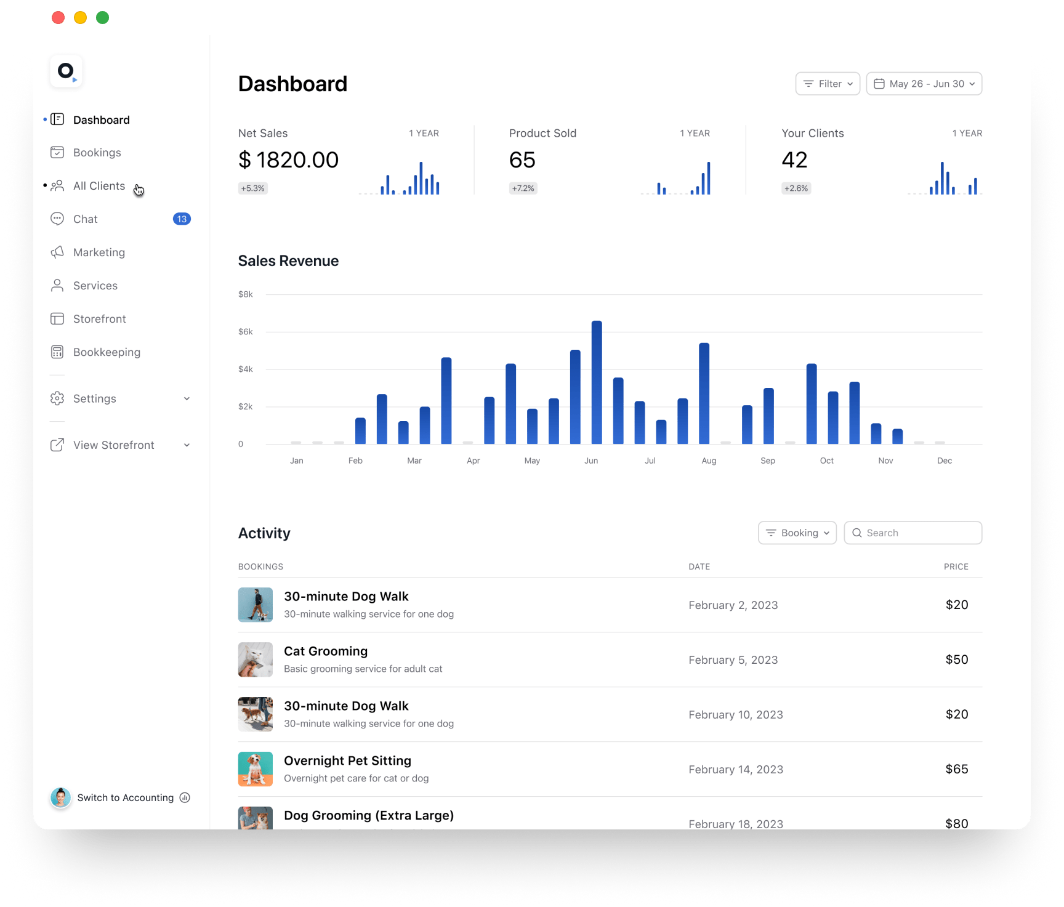The width and height of the screenshot is (1064, 907).
Task: Click the +2.6% Your Clients badge
Action: (796, 188)
